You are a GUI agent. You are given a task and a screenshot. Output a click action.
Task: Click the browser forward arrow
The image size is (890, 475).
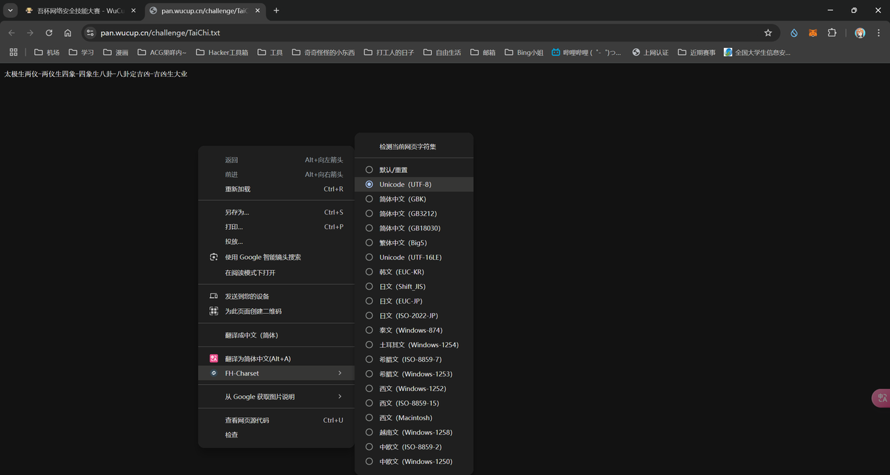coord(30,33)
